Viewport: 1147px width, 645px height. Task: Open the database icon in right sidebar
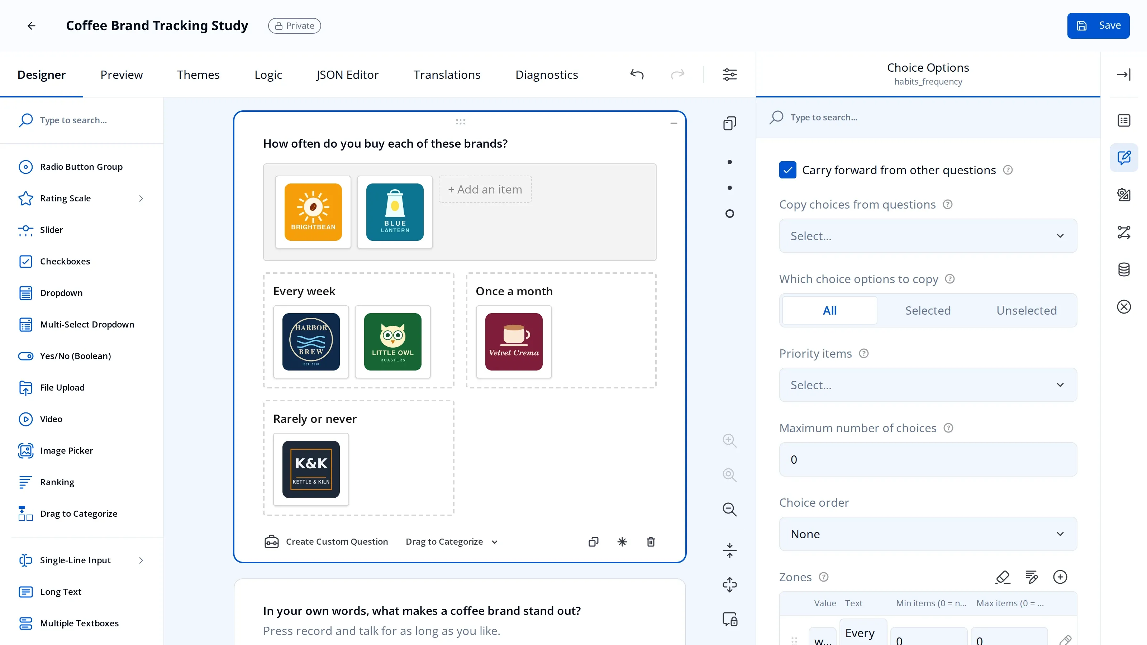pos(1123,269)
